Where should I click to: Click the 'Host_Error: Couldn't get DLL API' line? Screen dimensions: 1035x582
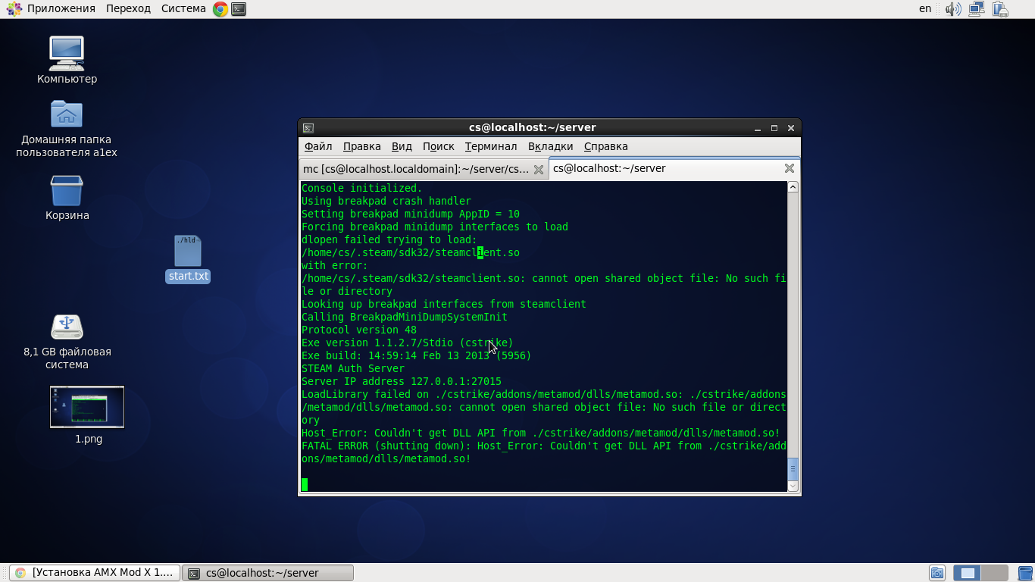coord(541,433)
